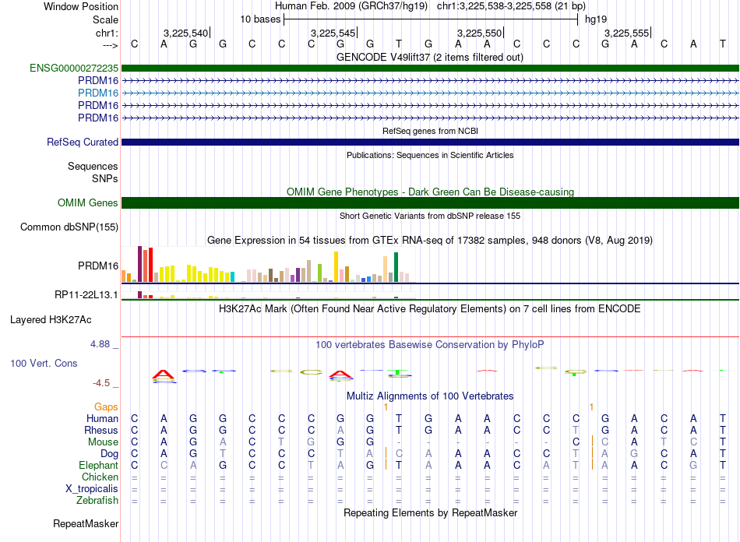740x542 pixels.
Task: Select the Dog alignment row label
Action: 110,454
